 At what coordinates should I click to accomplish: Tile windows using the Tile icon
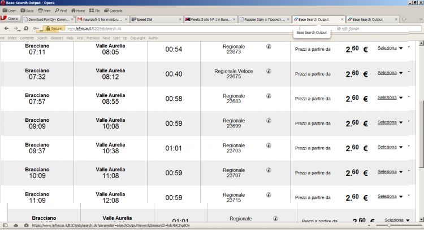94,11
